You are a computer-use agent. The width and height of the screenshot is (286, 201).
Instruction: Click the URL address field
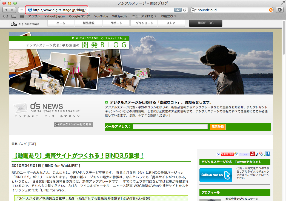point(103,10)
